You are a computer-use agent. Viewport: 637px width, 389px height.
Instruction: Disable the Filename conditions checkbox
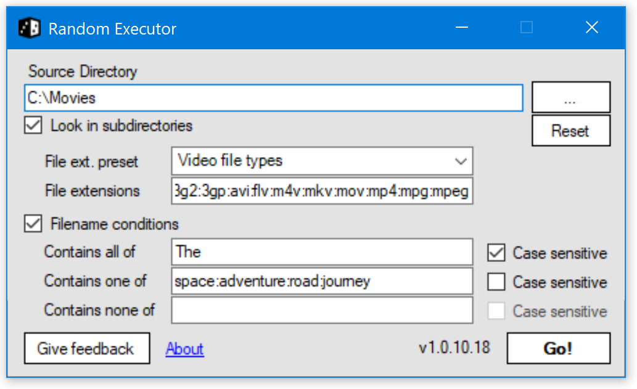tap(33, 224)
